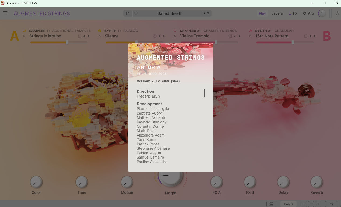This screenshot has height=207, width=341.
Task: Toggle Synth 1 power on/off
Action: tap(100, 31)
